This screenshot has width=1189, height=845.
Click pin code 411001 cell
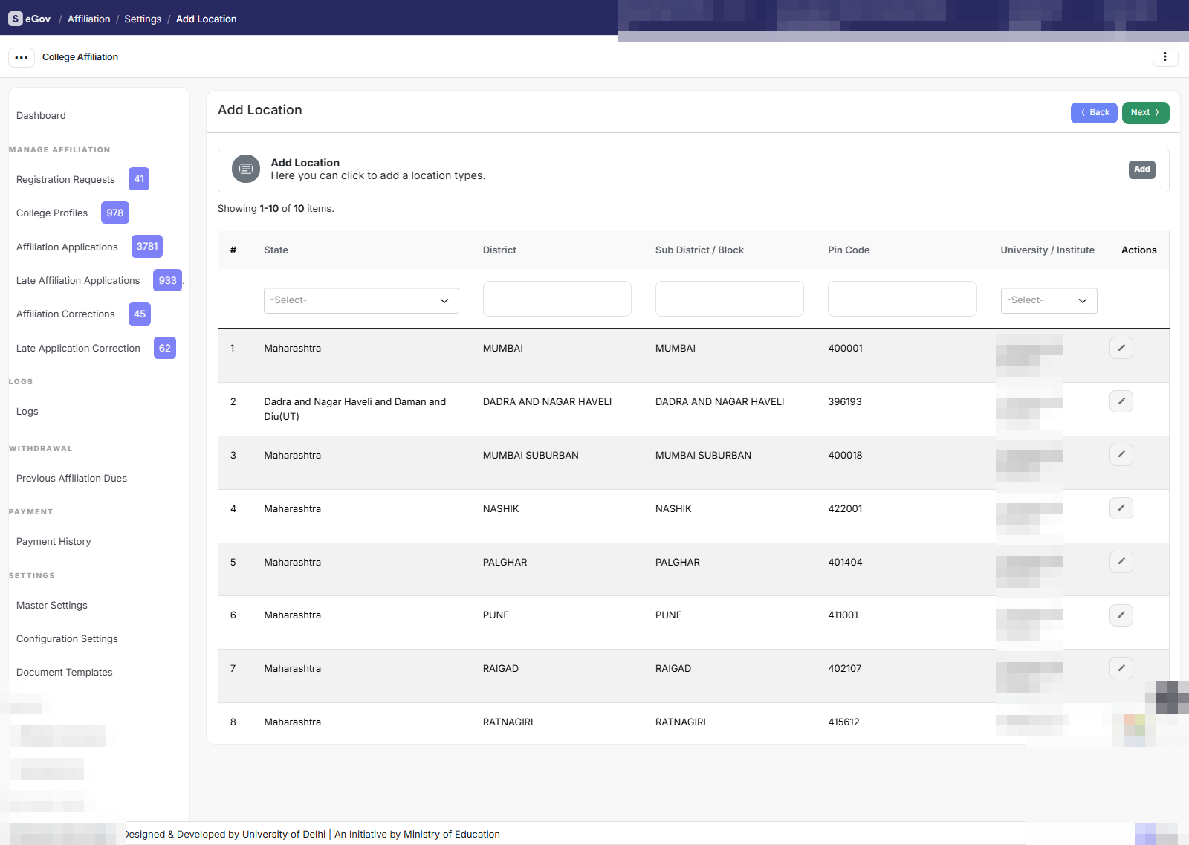[x=843, y=615]
